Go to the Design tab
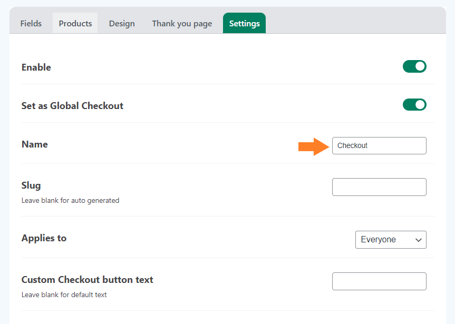 [122, 23]
